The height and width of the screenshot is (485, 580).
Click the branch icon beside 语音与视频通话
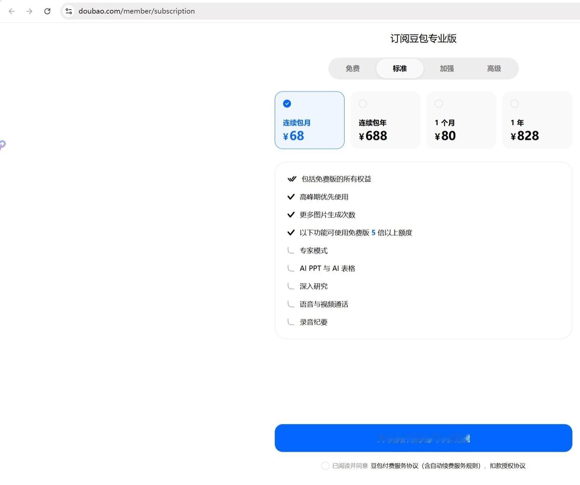click(x=291, y=304)
